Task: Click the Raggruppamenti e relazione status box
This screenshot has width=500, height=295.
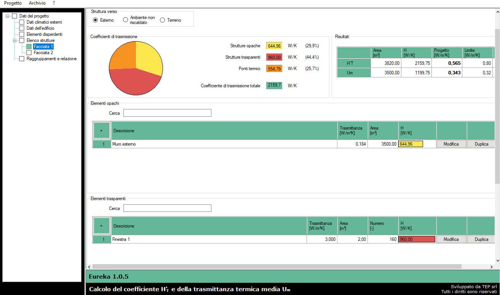Action: (22, 59)
